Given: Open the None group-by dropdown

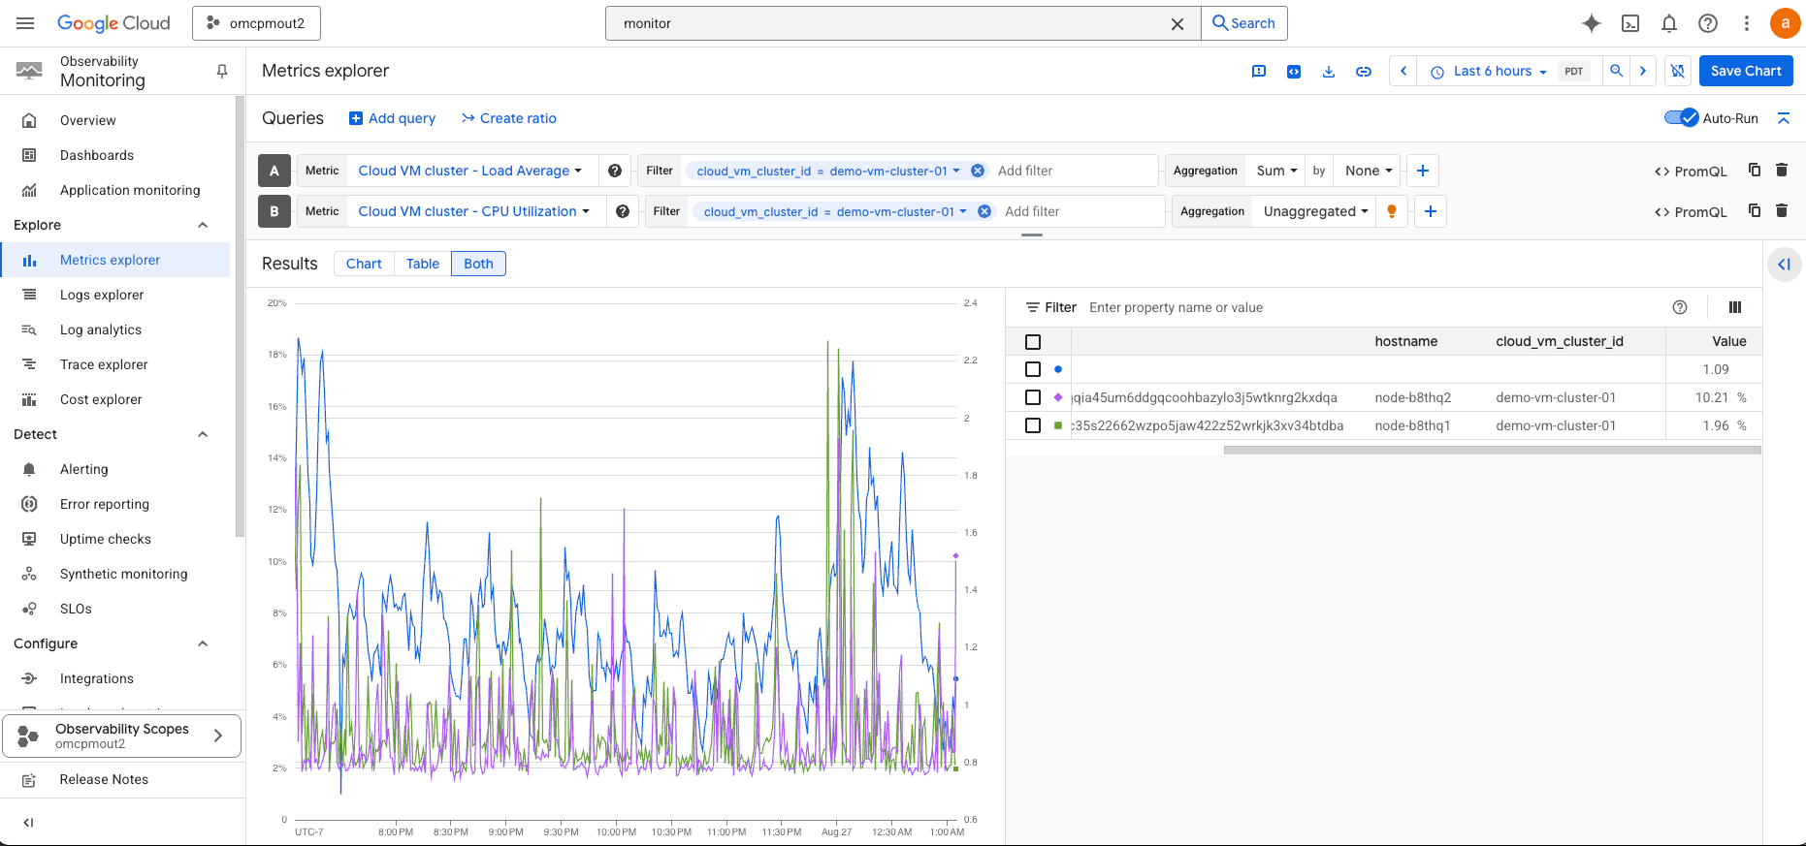Looking at the screenshot, I should [x=1368, y=171].
